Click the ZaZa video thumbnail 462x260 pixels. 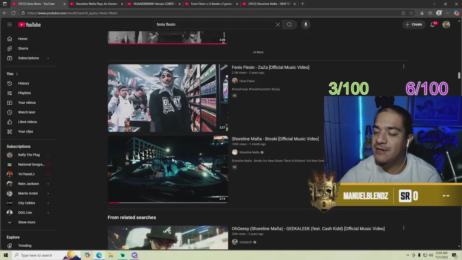click(x=168, y=98)
